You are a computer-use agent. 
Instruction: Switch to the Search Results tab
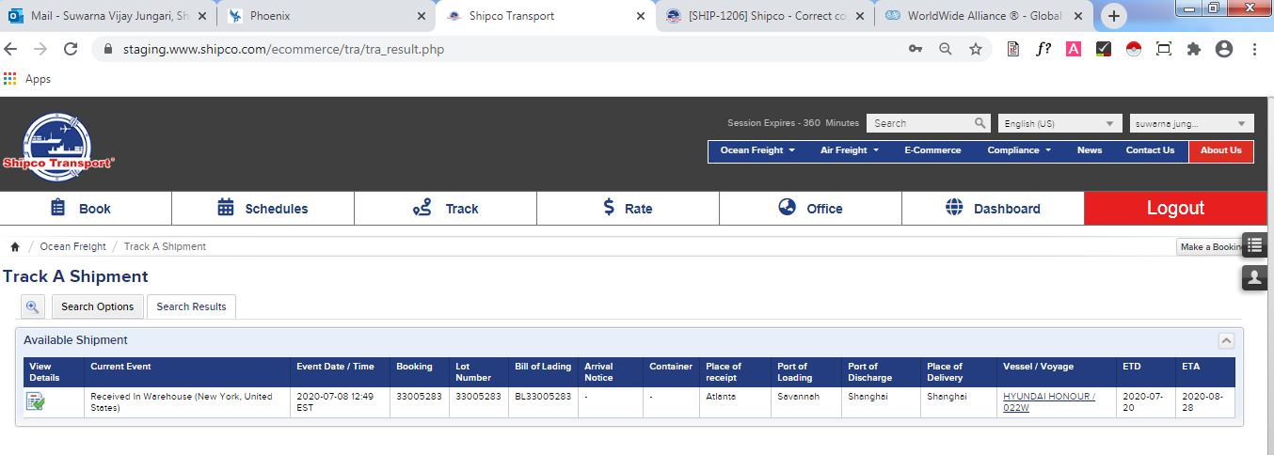pyautogui.click(x=191, y=306)
